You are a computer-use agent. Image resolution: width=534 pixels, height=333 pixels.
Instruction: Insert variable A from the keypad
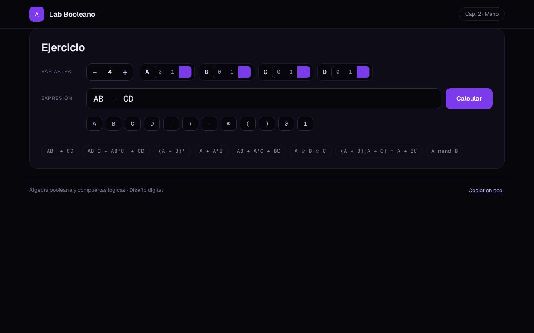(94, 124)
